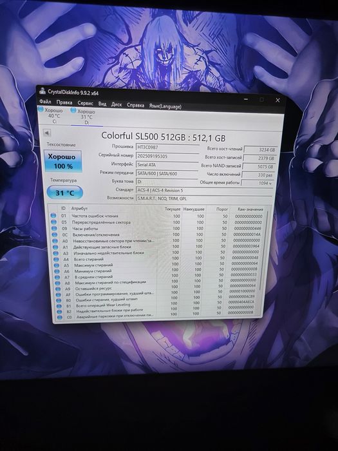Click the Атрибут column header
The height and width of the screenshot is (451, 338).
point(79,209)
